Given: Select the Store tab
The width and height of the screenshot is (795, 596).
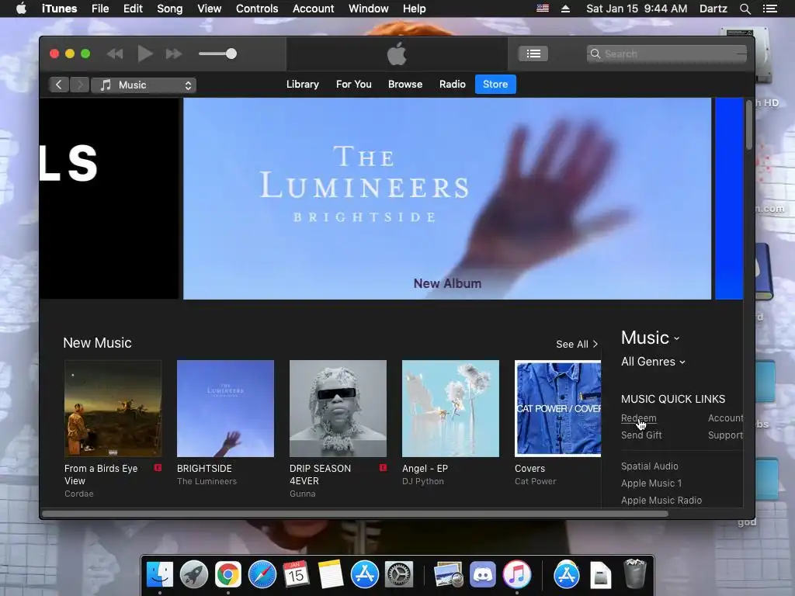Looking at the screenshot, I should click(x=495, y=84).
